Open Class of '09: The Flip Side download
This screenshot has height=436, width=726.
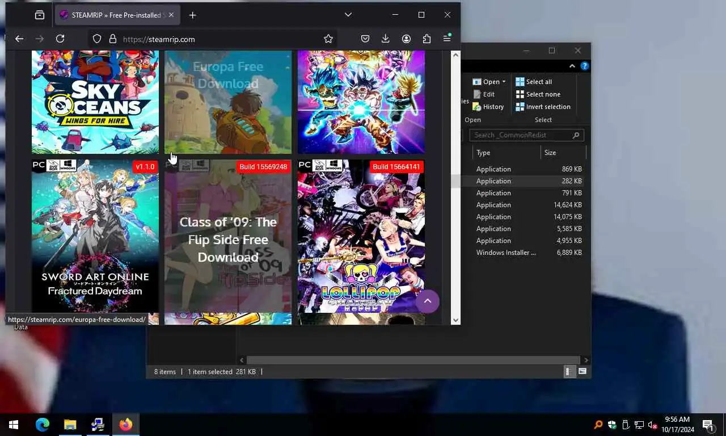[x=228, y=236]
